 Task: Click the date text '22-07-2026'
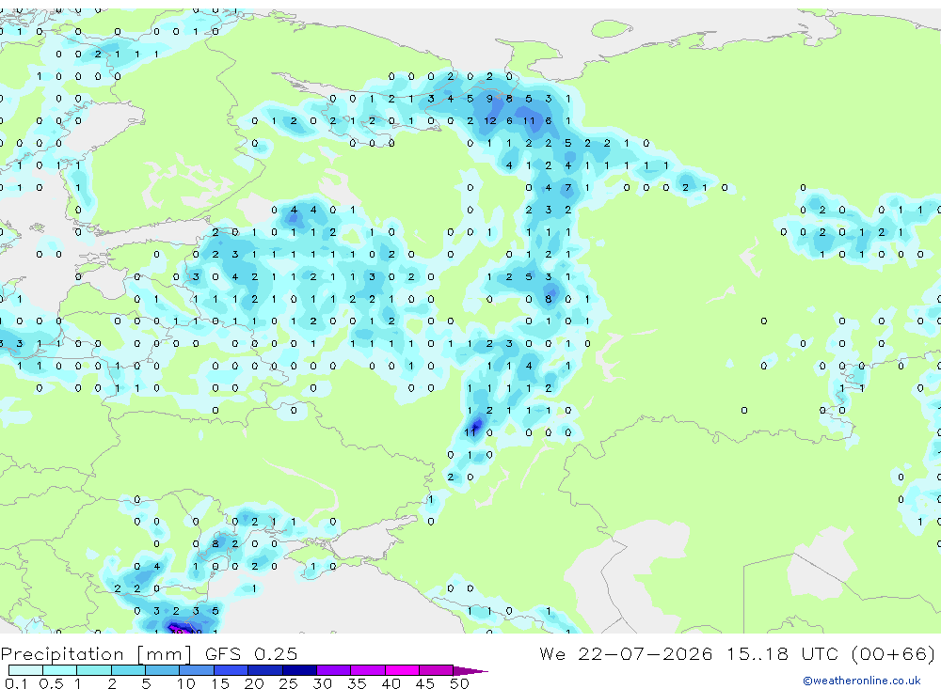[646, 653]
